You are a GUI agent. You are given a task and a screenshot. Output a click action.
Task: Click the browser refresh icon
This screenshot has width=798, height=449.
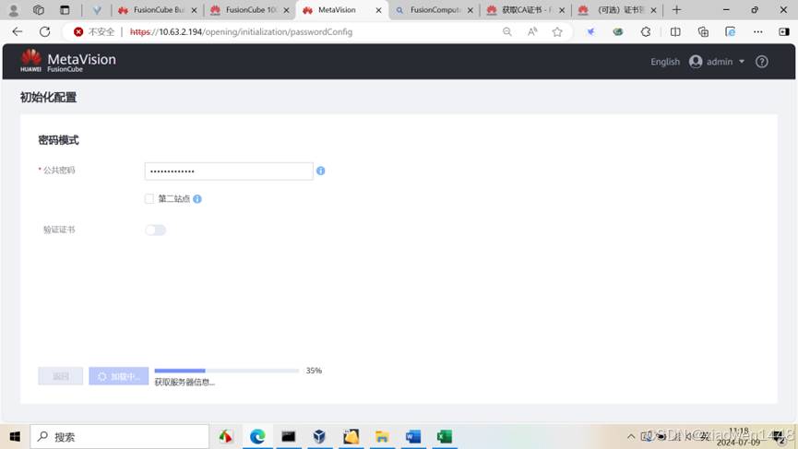(x=44, y=31)
